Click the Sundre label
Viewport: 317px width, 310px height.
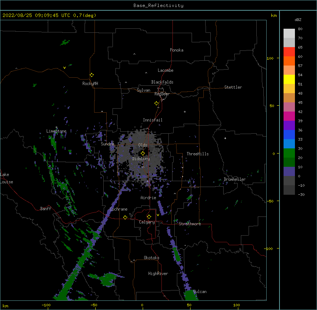pos(107,144)
